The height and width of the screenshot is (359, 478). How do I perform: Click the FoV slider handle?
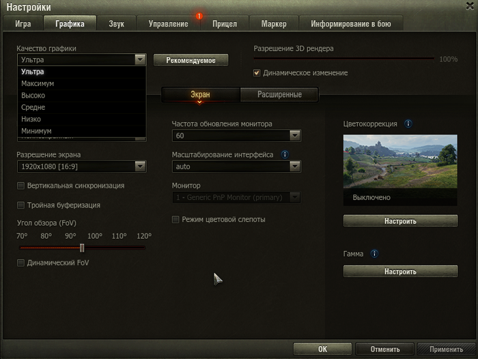pos(82,248)
